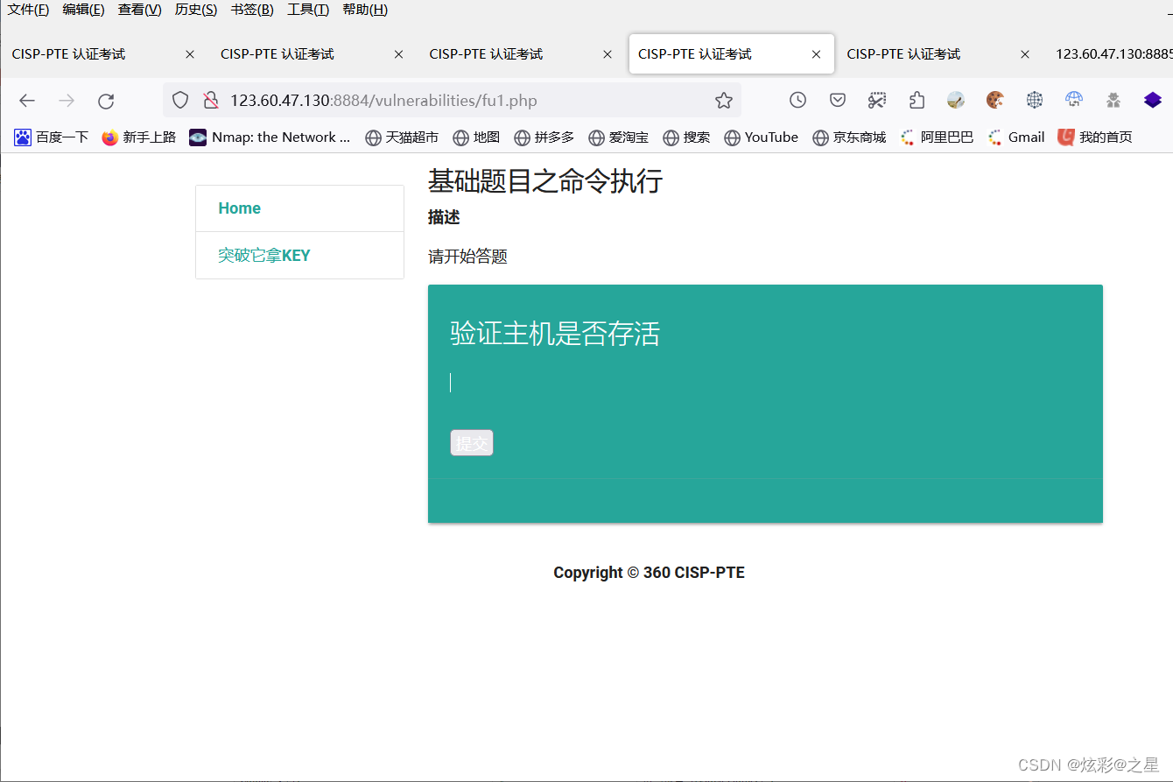
Task: Open the 突破它拿KEY link
Action: click(x=264, y=255)
